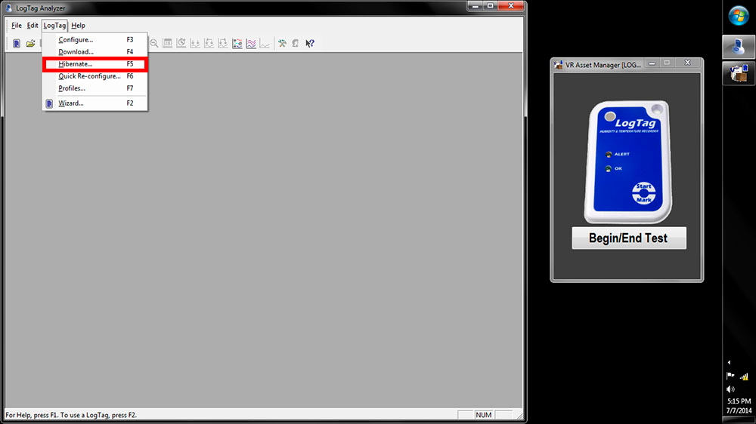
Task: Open Windows Start orb
Action: 738,16
